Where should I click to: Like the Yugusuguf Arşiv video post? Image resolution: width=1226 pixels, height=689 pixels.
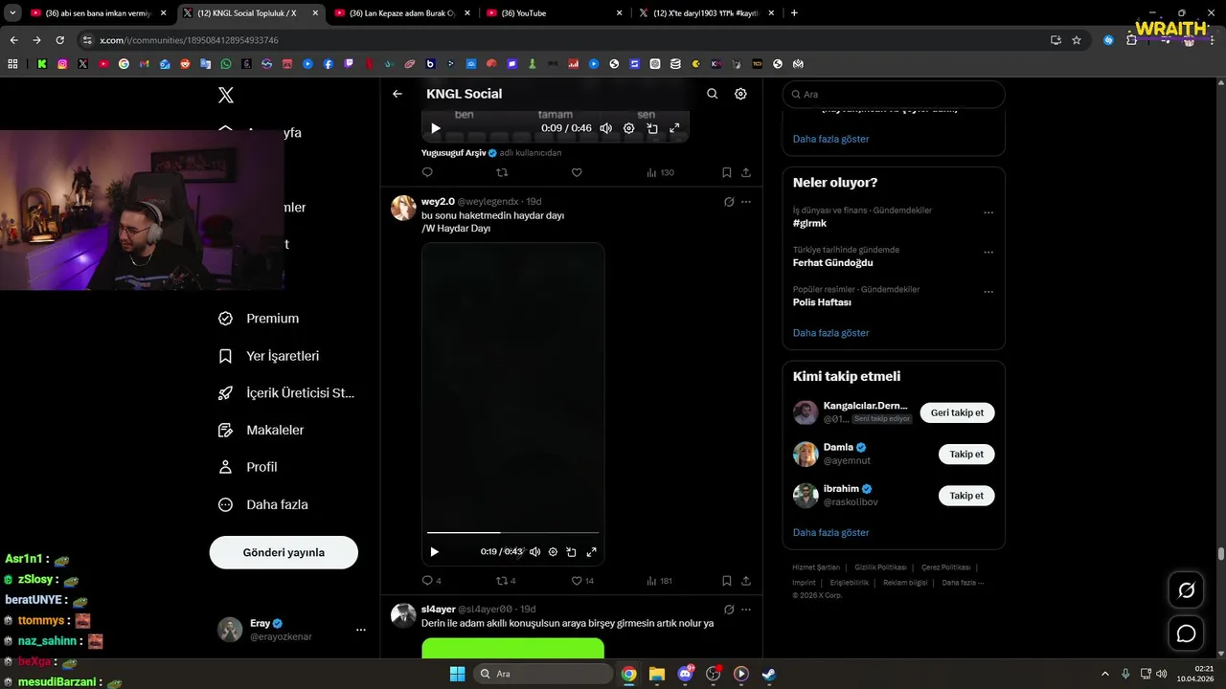coord(577,172)
